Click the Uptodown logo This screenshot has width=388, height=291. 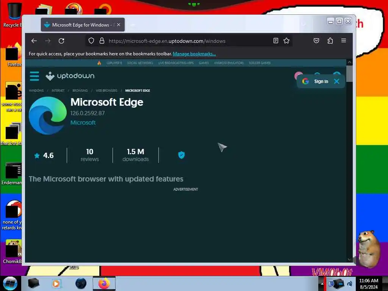pyautogui.click(x=70, y=76)
